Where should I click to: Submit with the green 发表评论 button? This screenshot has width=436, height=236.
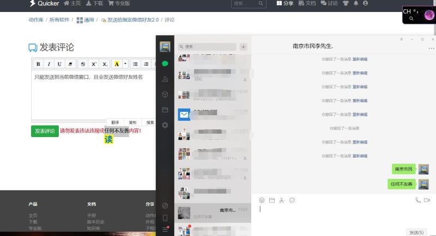tap(45, 131)
